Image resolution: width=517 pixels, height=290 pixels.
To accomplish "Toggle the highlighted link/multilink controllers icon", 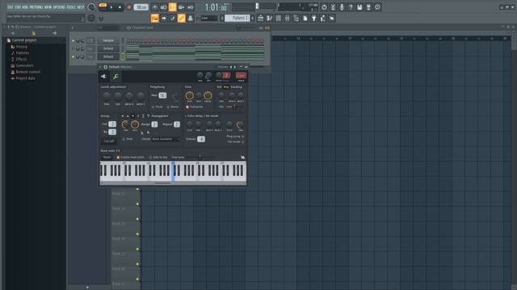I will [181, 19].
